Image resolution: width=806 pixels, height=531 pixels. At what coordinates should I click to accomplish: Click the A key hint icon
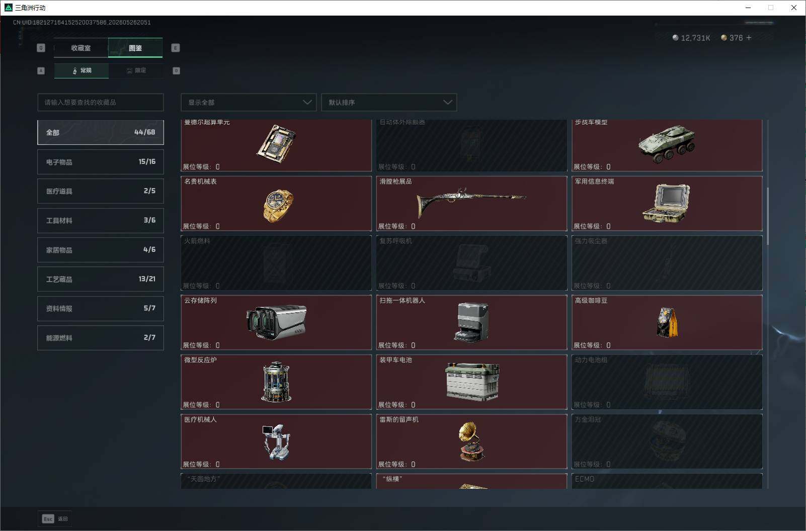tap(41, 71)
